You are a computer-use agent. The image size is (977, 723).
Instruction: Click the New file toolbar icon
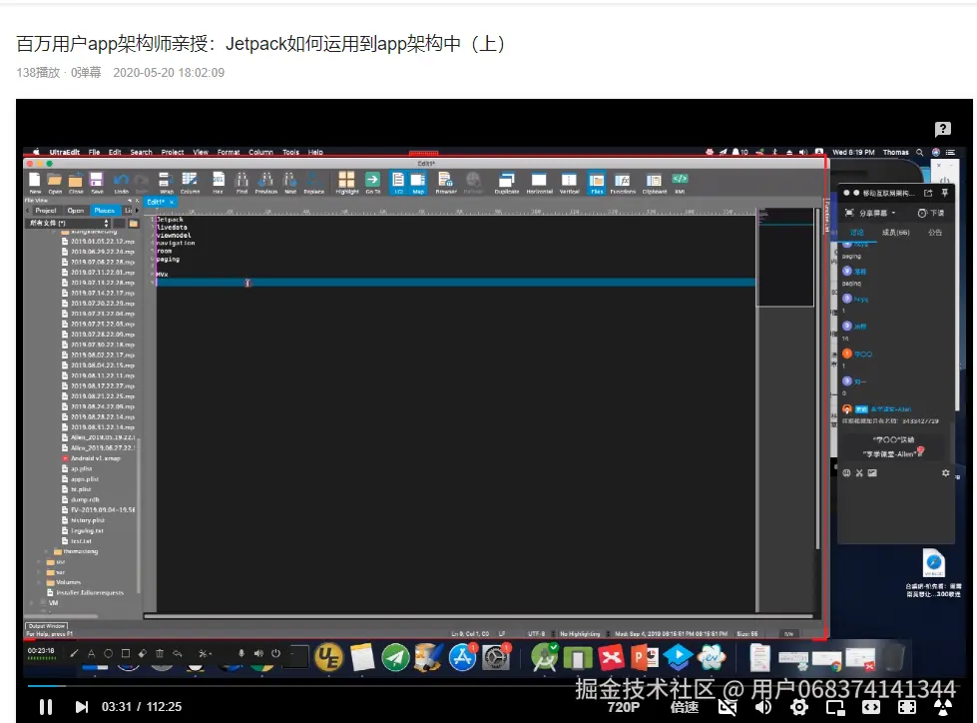tap(35, 182)
